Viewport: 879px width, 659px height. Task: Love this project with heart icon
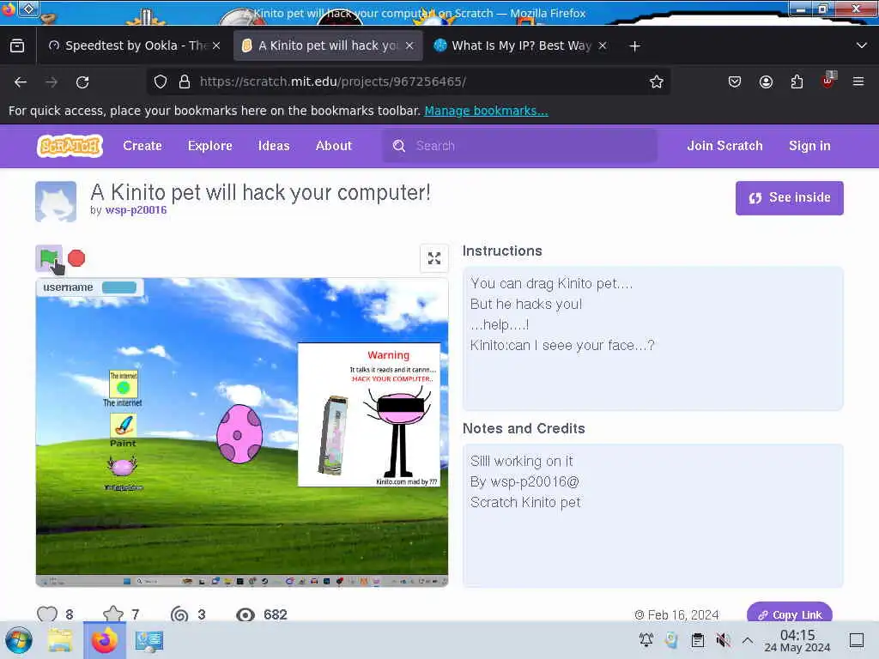(47, 614)
